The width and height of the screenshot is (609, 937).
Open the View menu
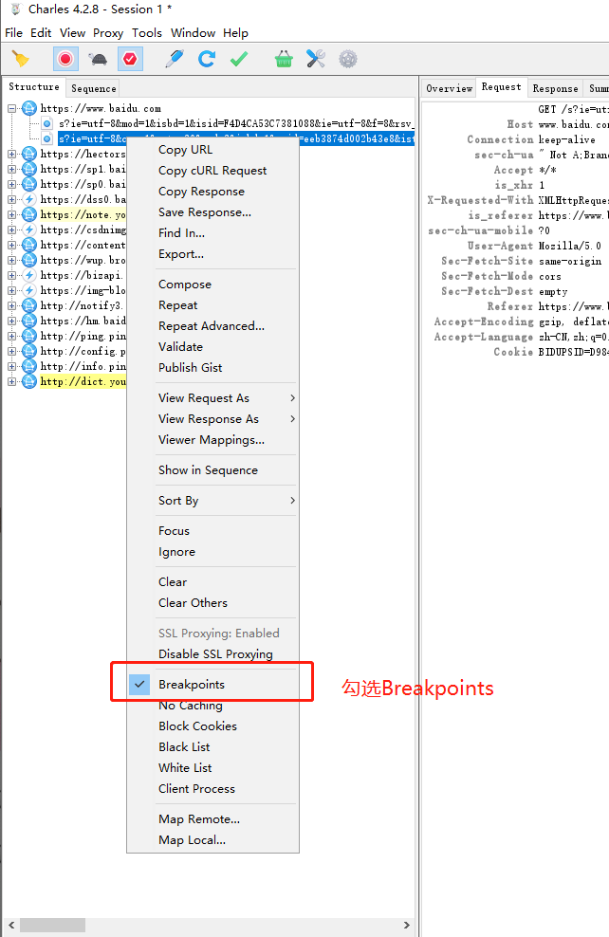tap(72, 33)
